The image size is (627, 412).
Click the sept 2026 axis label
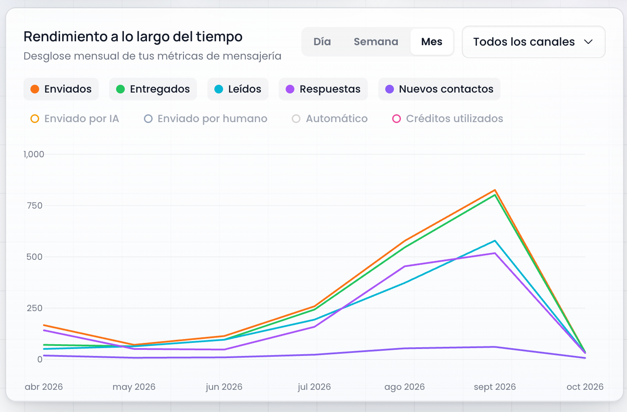coord(495,387)
